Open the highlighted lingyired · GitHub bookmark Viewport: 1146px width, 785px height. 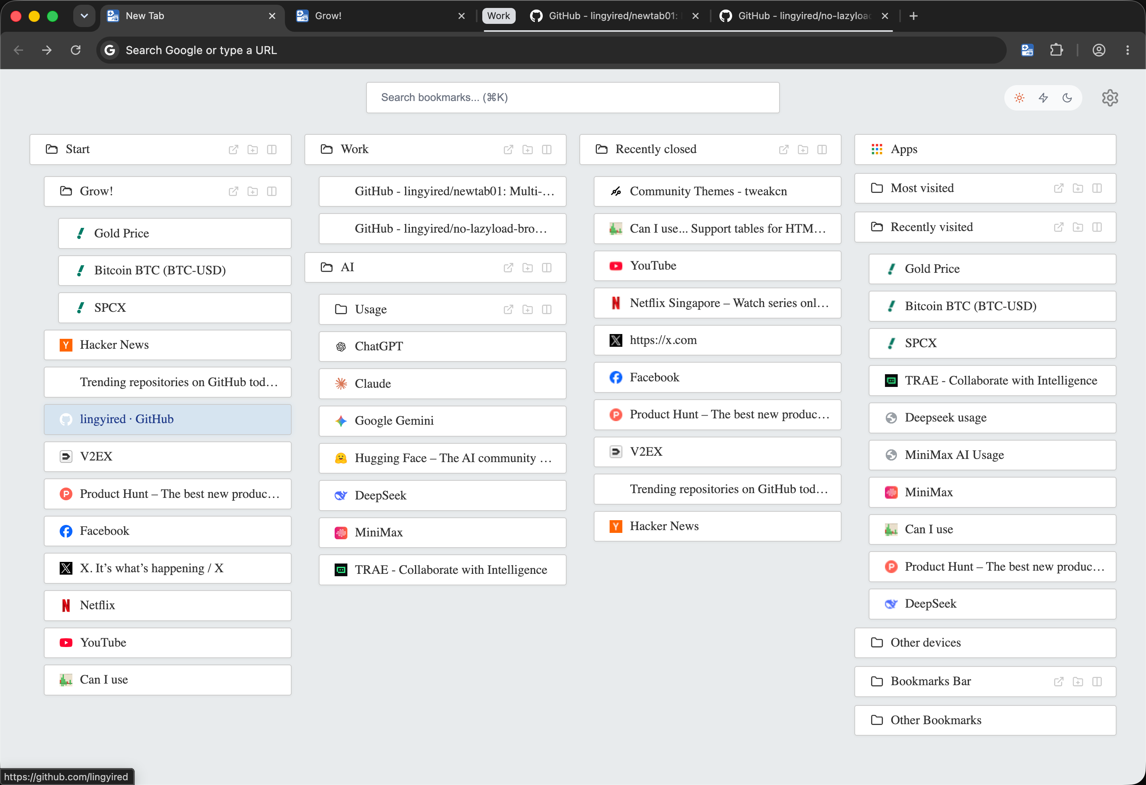[x=168, y=420]
